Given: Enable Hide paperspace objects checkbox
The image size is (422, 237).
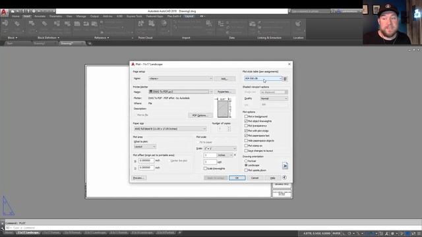Looking at the screenshot, I should [x=246, y=140].
